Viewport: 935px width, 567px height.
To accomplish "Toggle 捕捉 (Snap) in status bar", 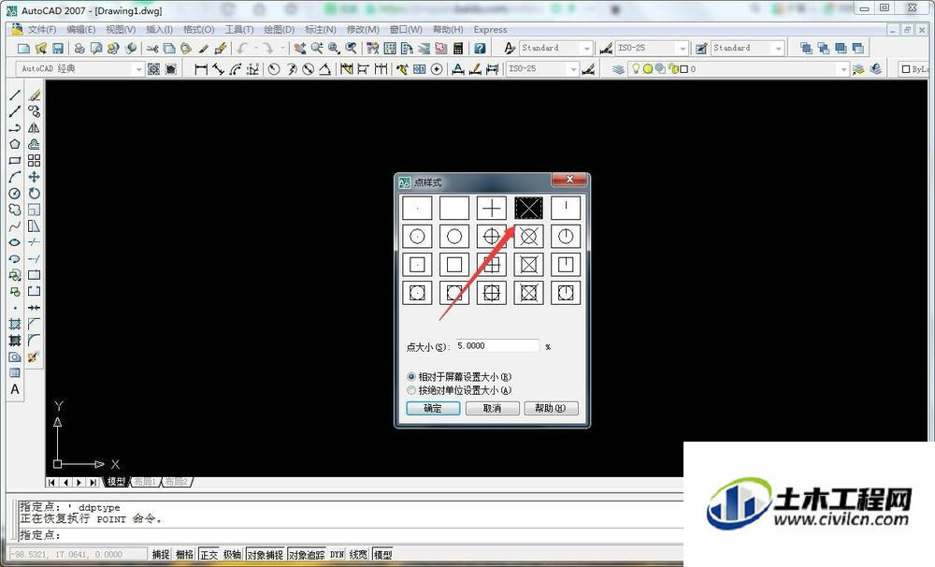I will [x=161, y=555].
